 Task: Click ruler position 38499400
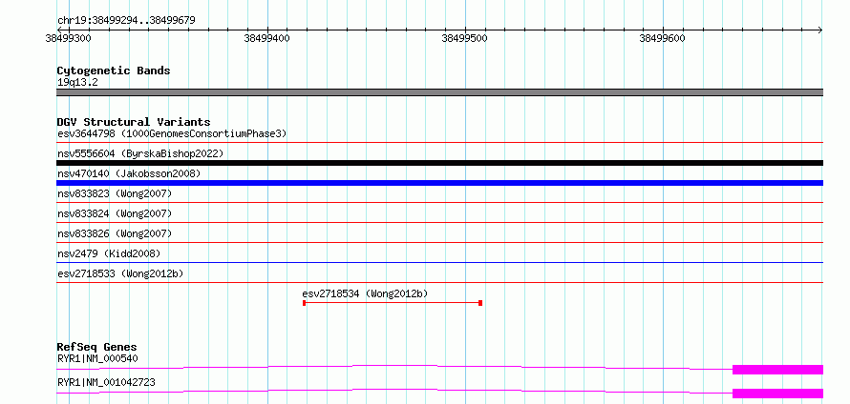point(266,38)
